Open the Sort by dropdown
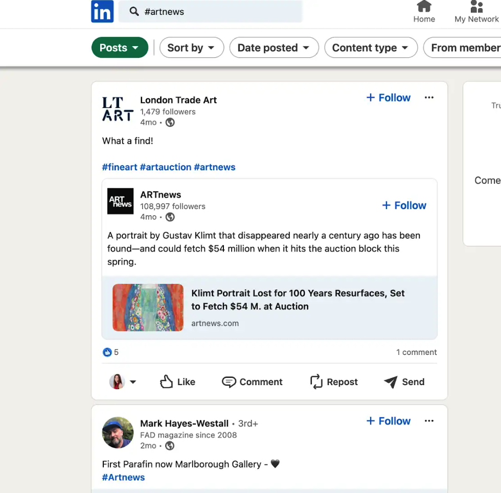 pos(191,48)
